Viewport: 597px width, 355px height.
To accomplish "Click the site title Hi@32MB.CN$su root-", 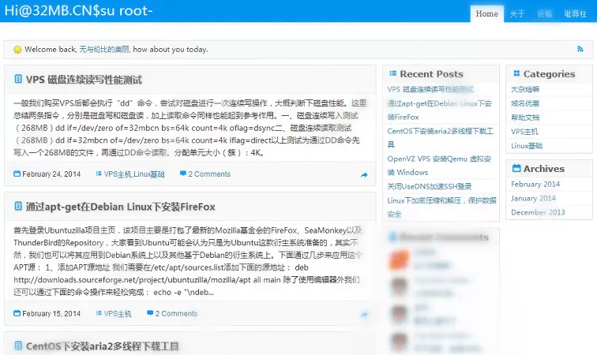I will pyautogui.click(x=78, y=10).
